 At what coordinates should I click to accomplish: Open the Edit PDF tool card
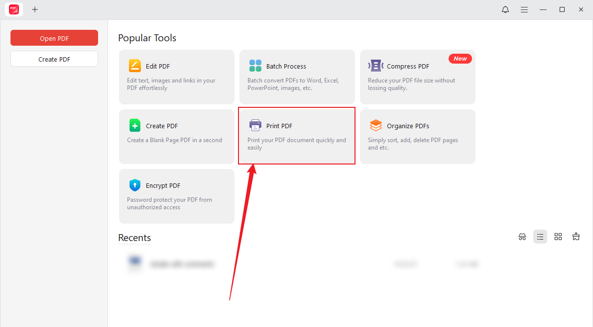point(176,77)
